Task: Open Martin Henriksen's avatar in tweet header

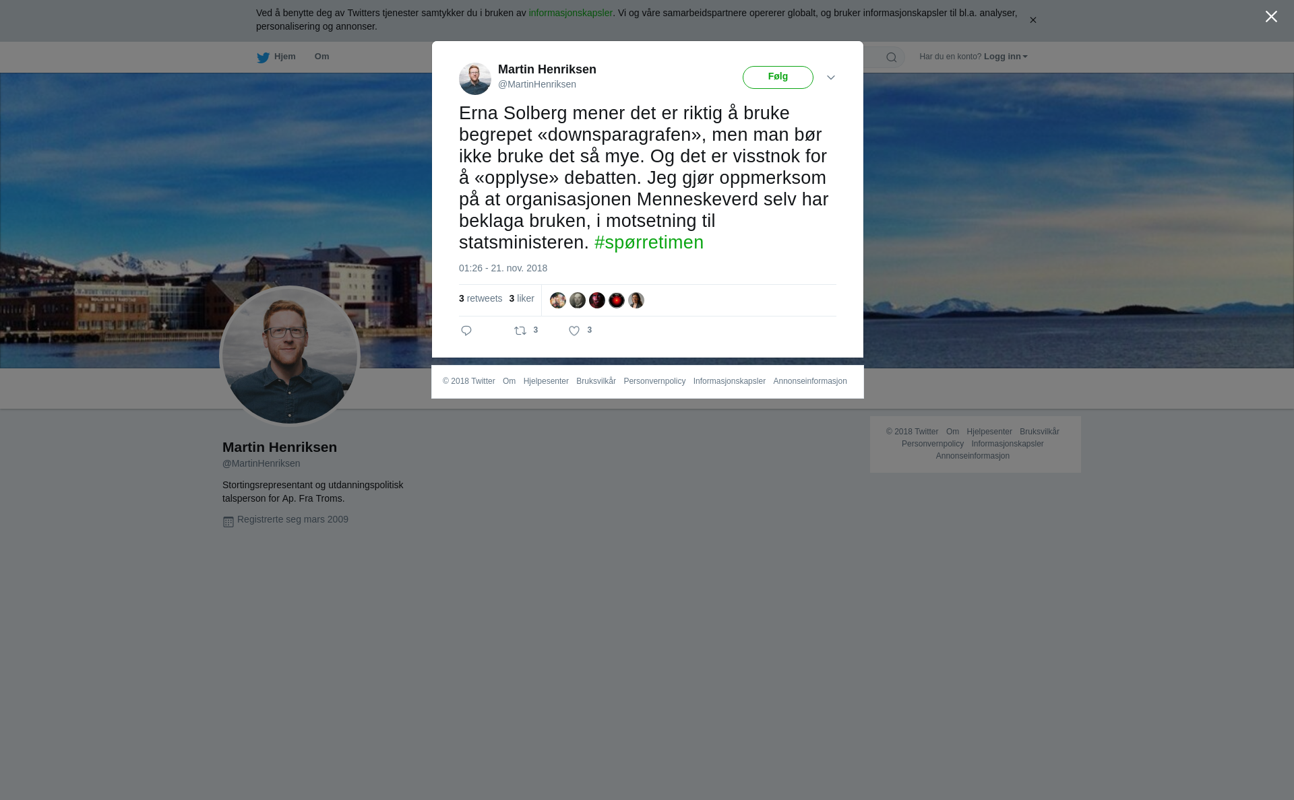Action: tap(475, 79)
